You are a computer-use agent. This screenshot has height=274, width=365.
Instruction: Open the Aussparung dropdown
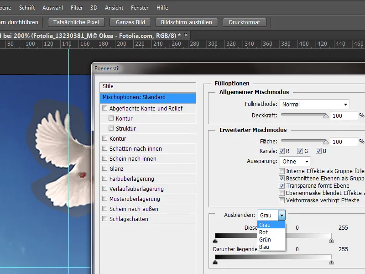click(x=295, y=161)
